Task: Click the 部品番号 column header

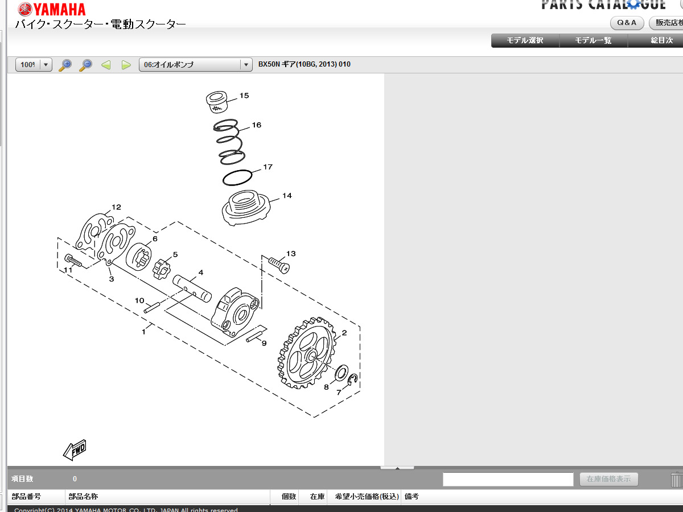Action: [x=26, y=497]
